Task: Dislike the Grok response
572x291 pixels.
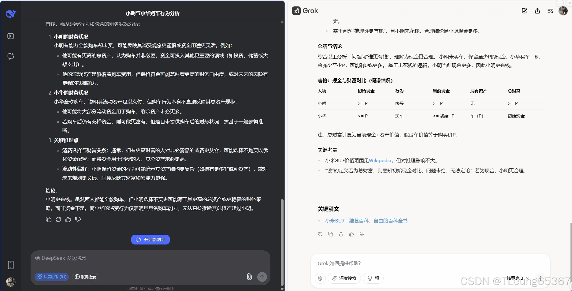Action: 362,234
